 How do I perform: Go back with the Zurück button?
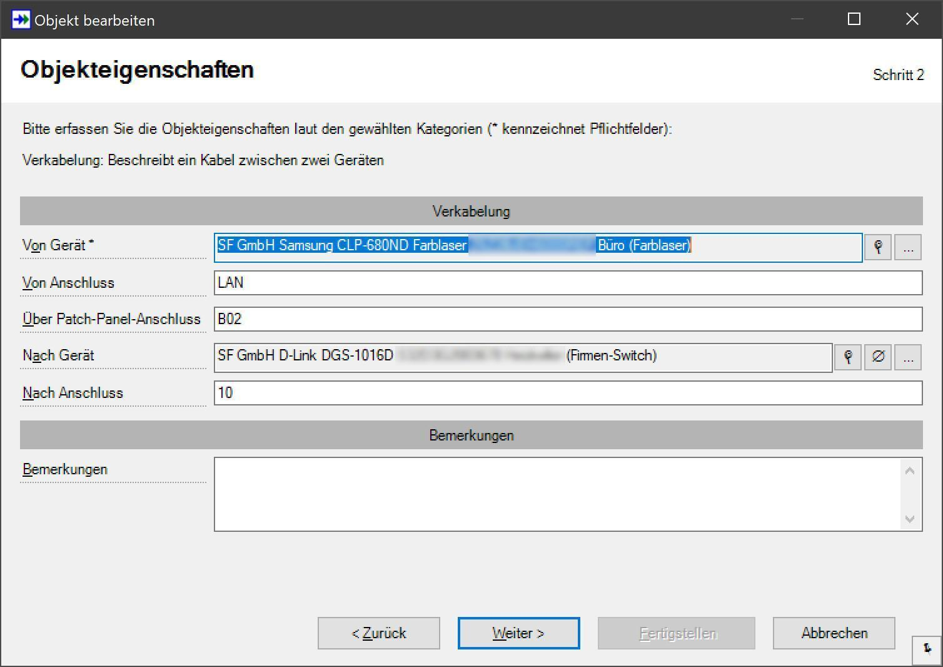[379, 633]
